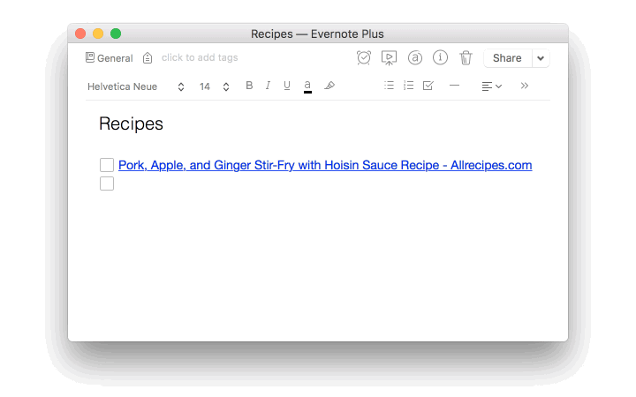Expand the Share options arrow
The width and height of the screenshot is (636, 397).
tap(541, 58)
